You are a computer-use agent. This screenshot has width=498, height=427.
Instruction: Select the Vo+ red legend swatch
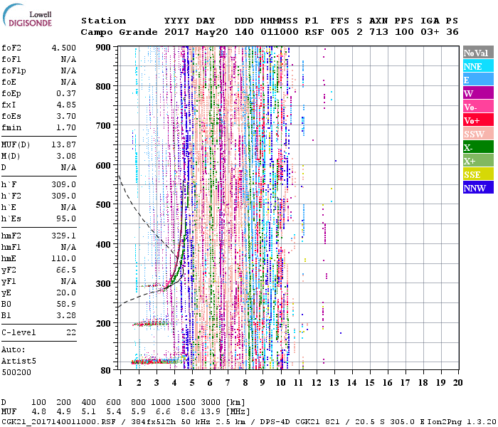(478, 120)
